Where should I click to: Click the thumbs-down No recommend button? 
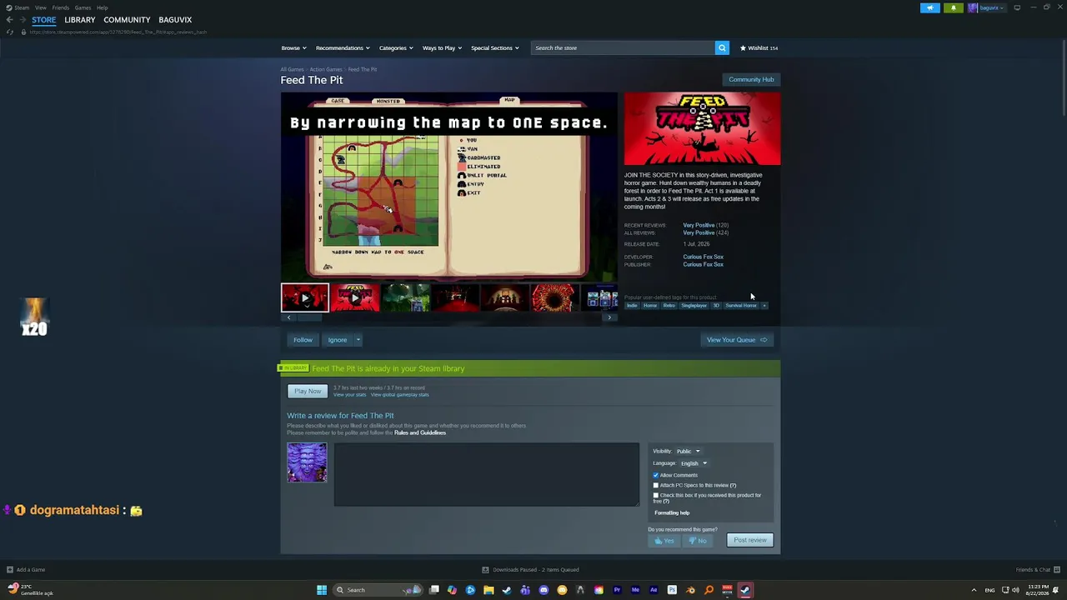[x=698, y=541]
